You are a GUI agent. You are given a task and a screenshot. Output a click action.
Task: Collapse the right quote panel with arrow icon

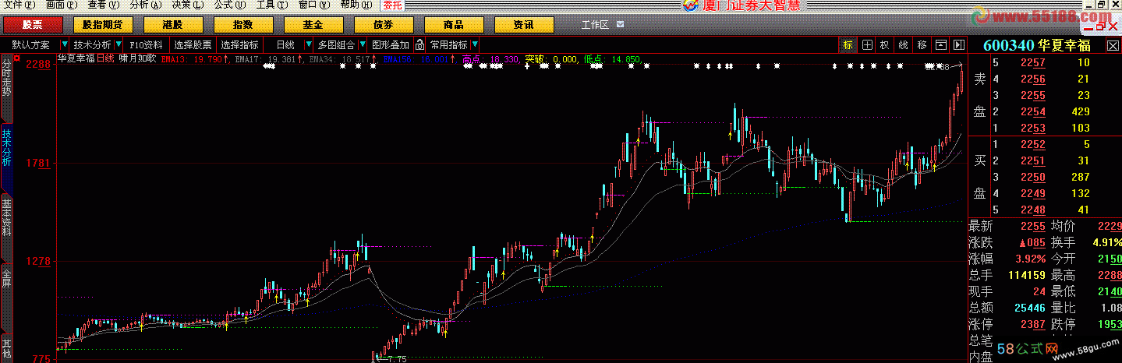959,45
